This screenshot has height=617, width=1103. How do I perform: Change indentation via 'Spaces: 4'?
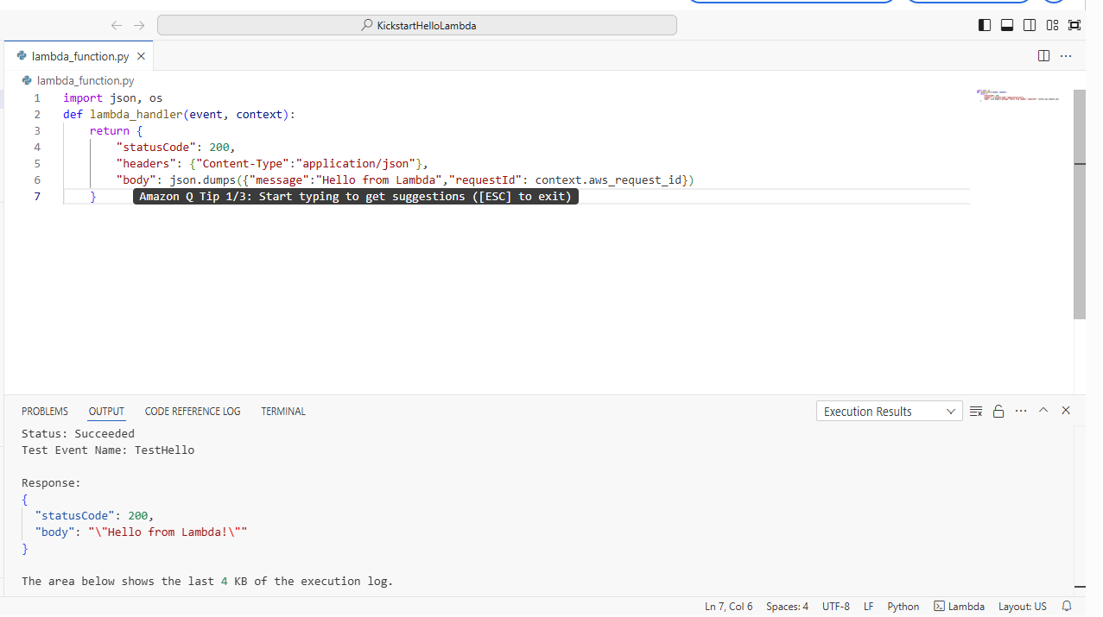click(x=788, y=607)
